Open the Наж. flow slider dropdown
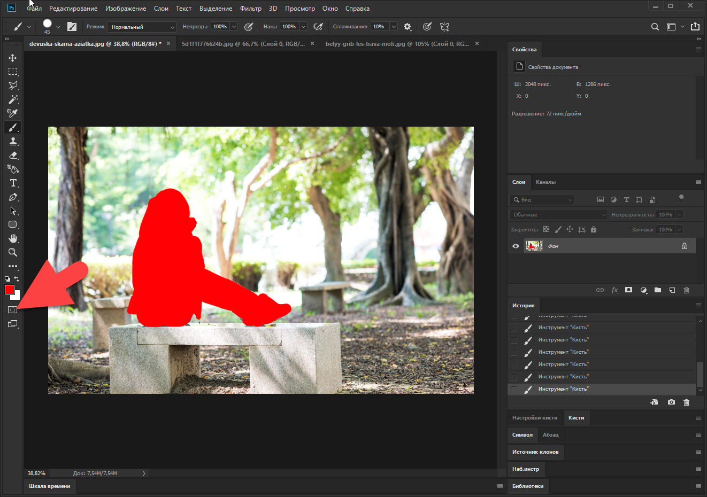Screen dimensions: 707x497 303,27
